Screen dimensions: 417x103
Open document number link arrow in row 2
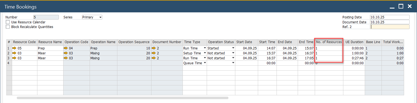[x=154, y=53]
